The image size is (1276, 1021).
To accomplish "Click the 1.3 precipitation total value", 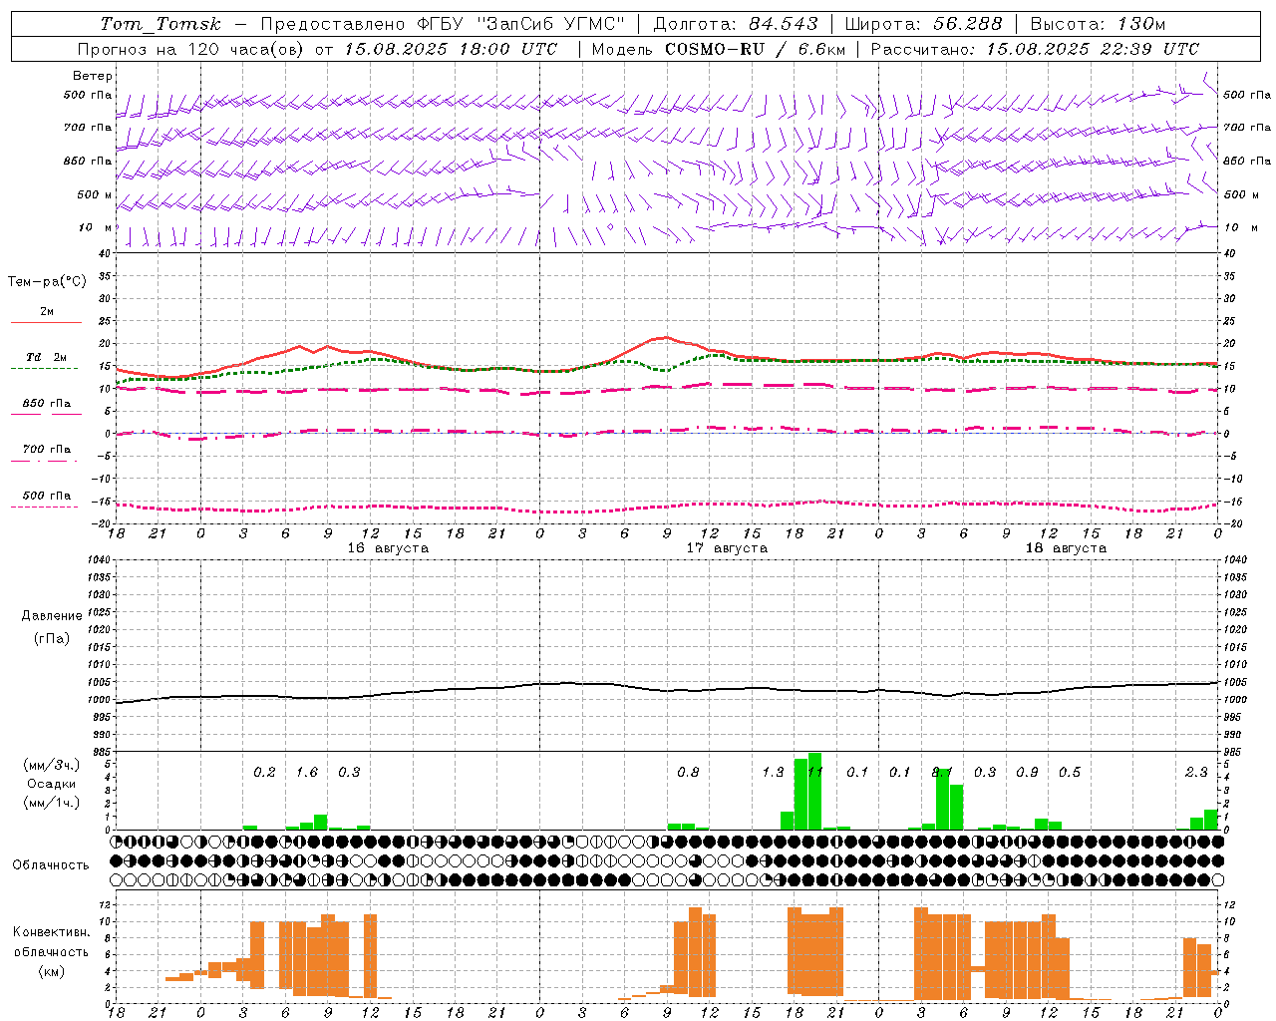I will tap(773, 772).
